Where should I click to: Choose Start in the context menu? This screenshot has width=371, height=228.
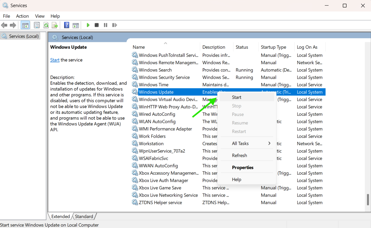247,97
